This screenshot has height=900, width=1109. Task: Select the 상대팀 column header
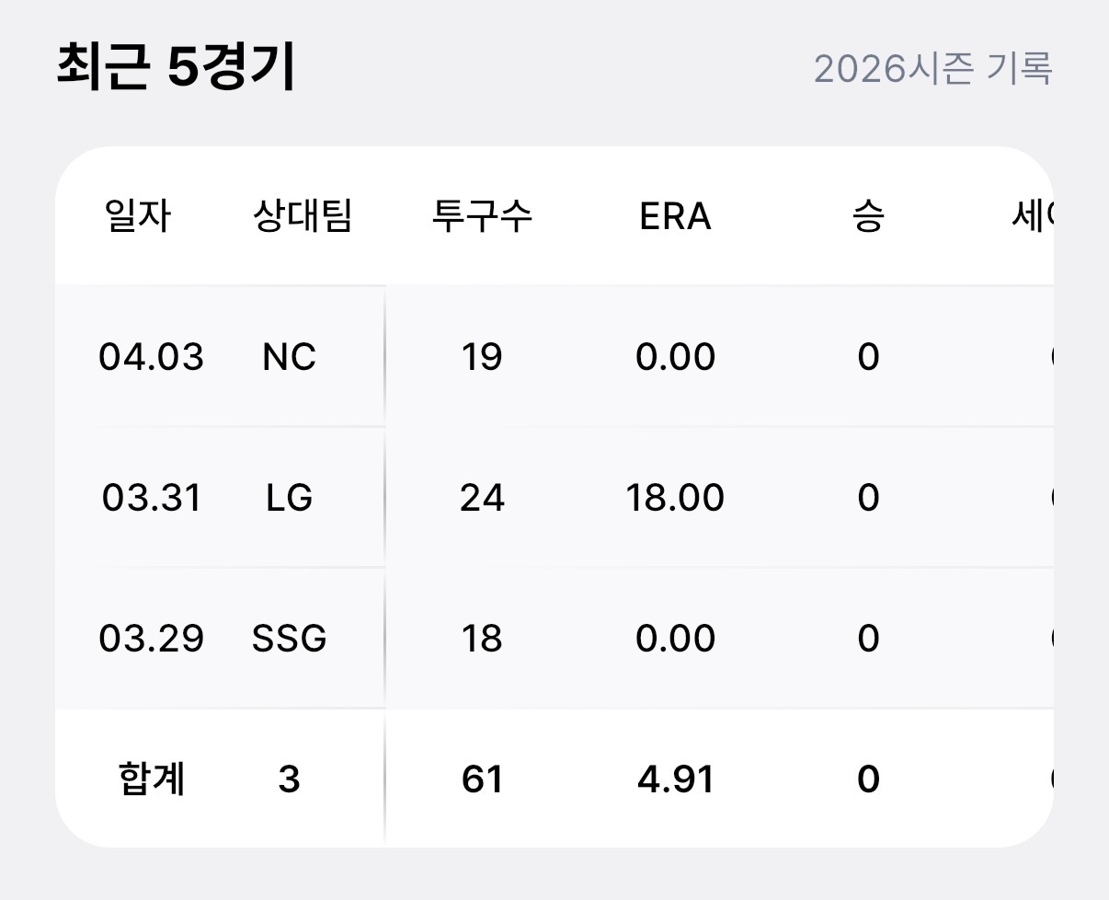(x=302, y=217)
